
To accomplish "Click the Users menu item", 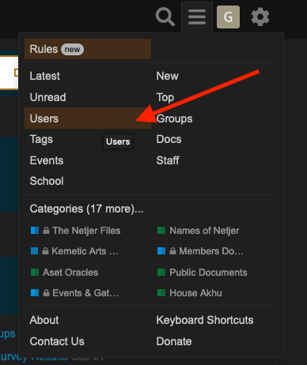I will point(88,119).
